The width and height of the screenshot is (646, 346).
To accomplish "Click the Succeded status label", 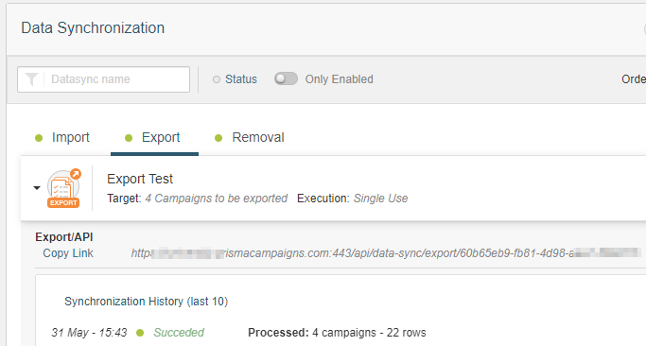I will [179, 333].
